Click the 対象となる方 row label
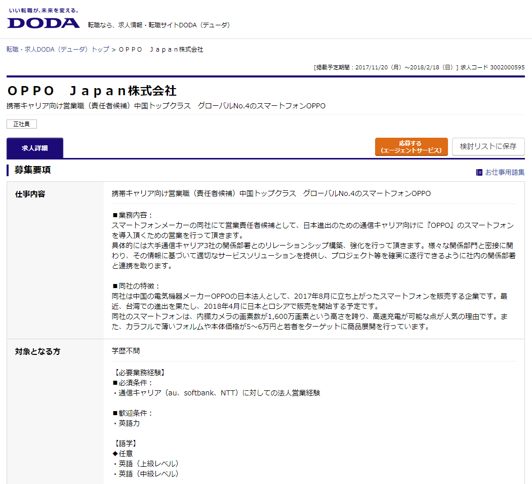This screenshot has height=484, width=532. [37, 352]
